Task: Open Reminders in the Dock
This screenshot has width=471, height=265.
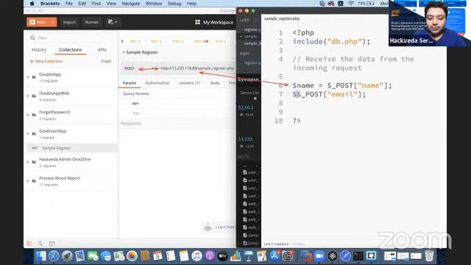Action: click(171, 256)
